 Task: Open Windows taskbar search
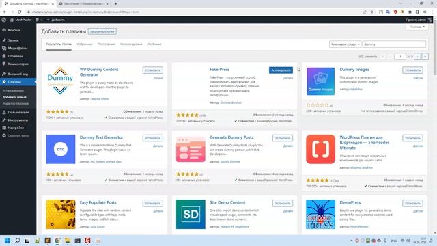pos(17,241)
